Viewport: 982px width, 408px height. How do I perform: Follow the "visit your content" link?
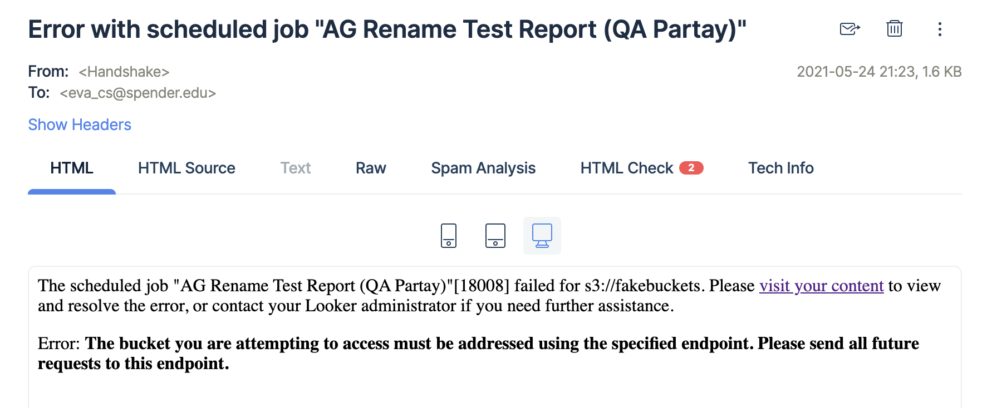tap(822, 286)
